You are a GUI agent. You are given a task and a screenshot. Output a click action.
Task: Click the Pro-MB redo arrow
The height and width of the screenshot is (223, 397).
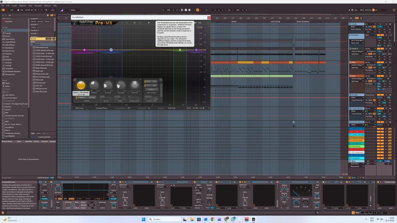(x=127, y=23)
